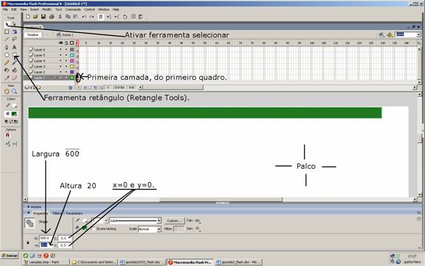425x266 pixels.
Task: Select the Rectangle tool in Tools panel
Action: [x=15, y=55]
